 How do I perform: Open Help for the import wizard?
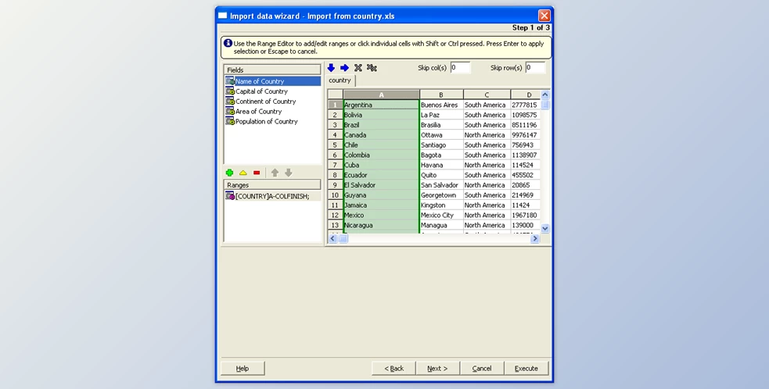pyautogui.click(x=243, y=368)
